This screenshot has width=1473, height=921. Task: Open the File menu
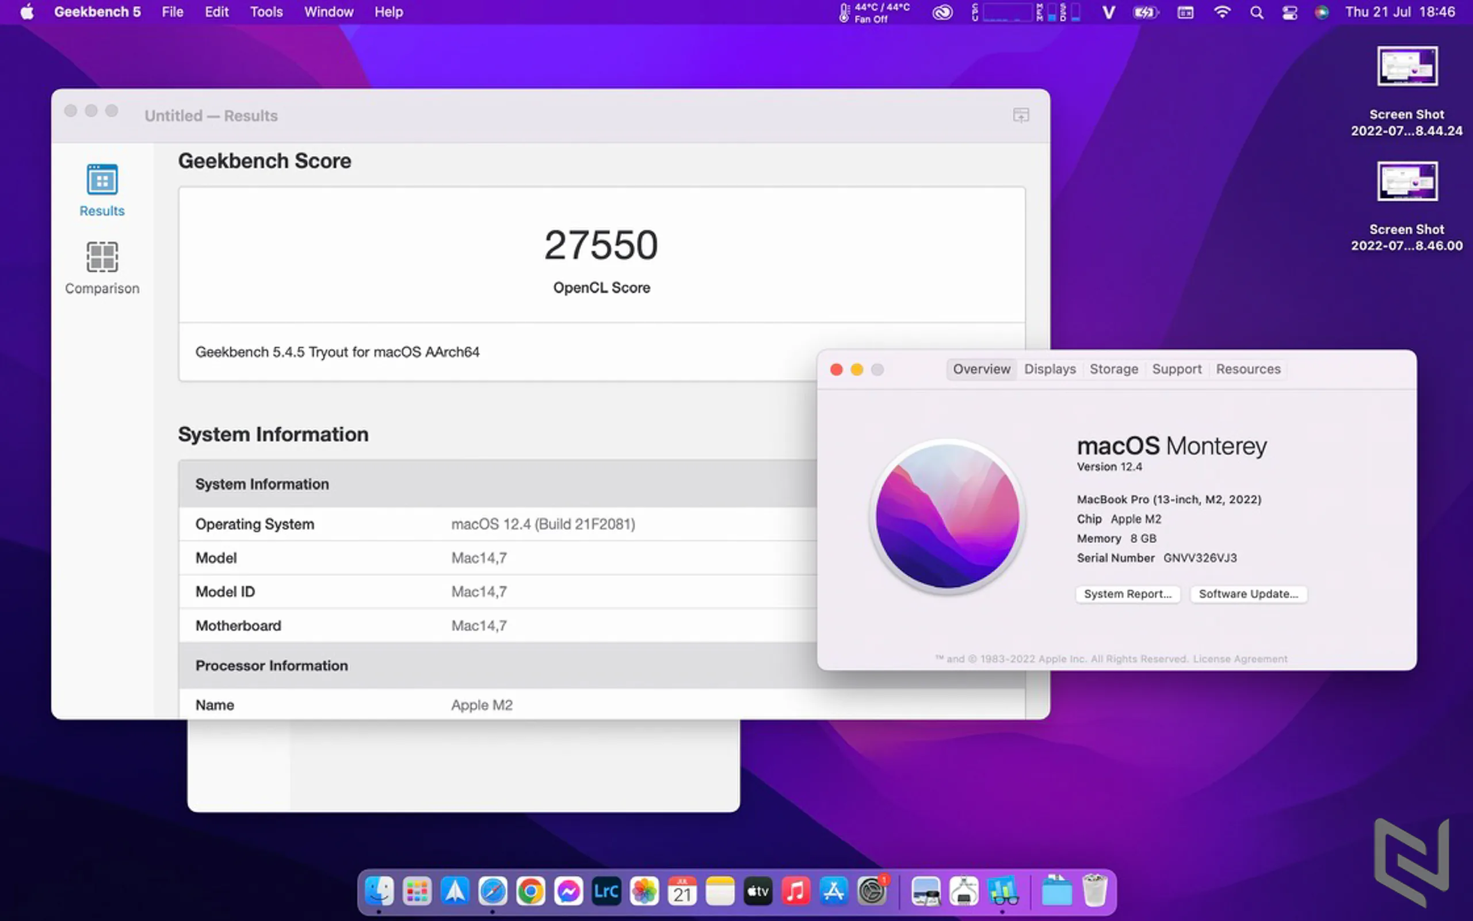pos(173,12)
